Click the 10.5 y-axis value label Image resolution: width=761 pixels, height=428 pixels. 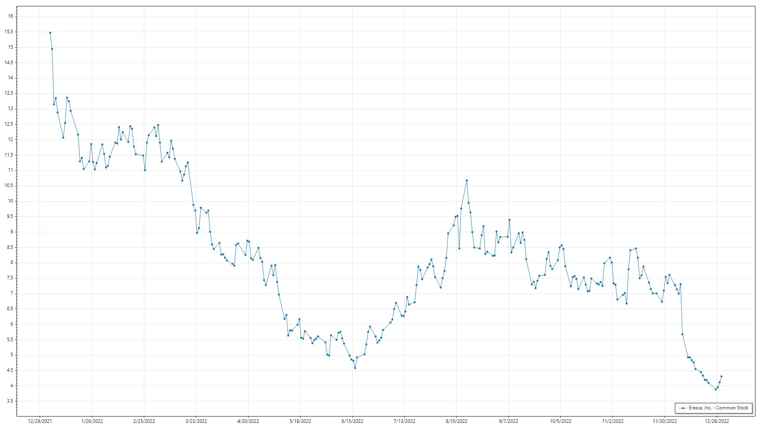[x=9, y=185]
